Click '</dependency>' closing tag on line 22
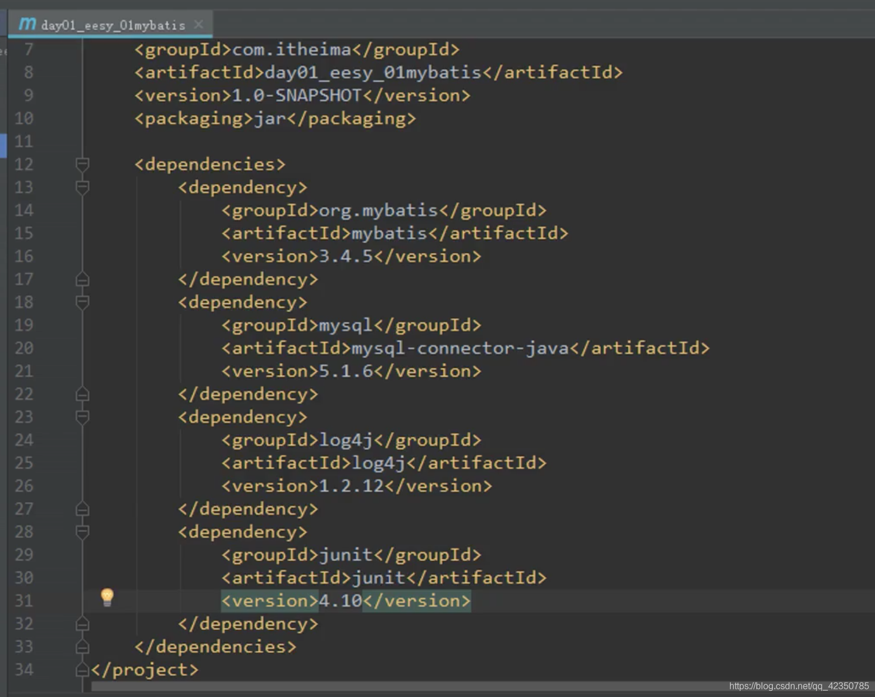The width and height of the screenshot is (875, 697). coord(248,394)
